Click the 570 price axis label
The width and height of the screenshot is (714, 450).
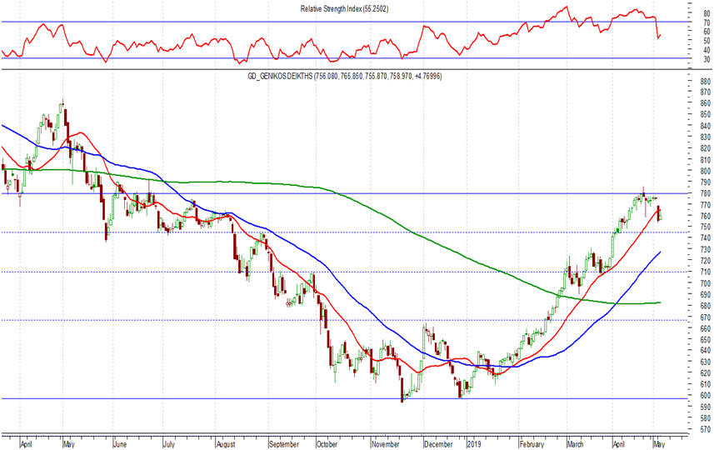(706, 429)
